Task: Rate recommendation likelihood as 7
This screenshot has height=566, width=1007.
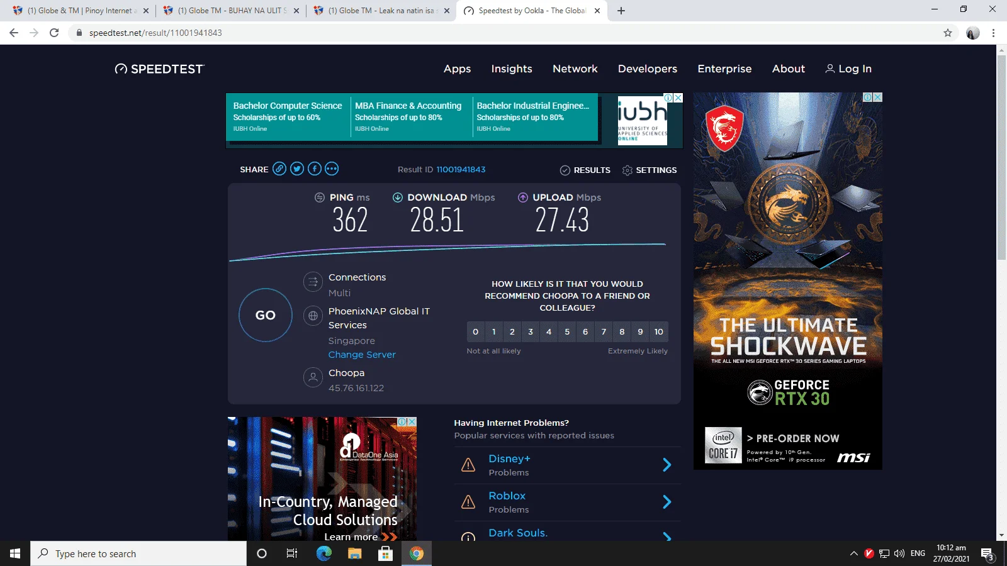Action: tap(604, 331)
